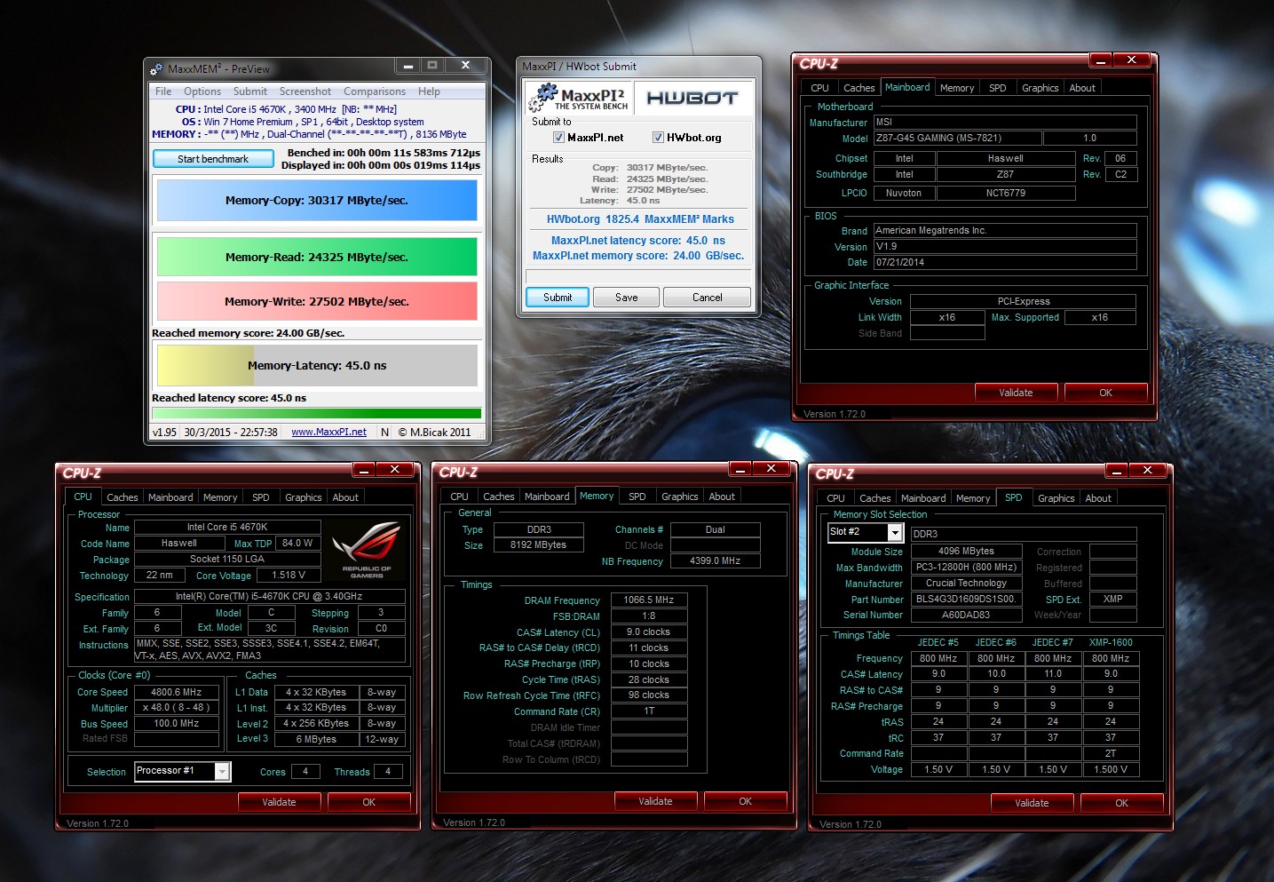The width and height of the screenshot is (1274, 882).
Task: Click OK in CPU-Z Memory window
Action: pos(745,801)
